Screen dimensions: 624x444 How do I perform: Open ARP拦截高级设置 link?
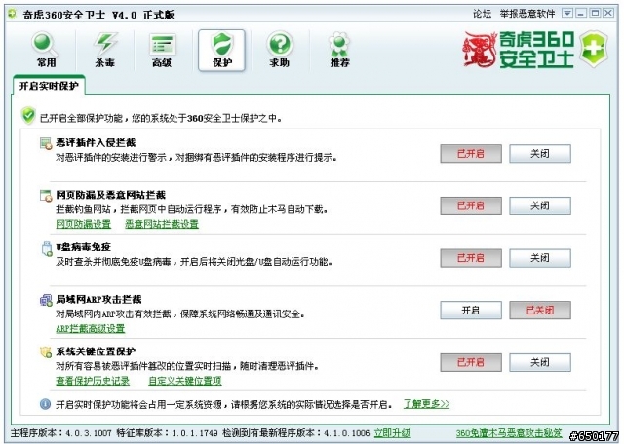[x=90, y=329]
